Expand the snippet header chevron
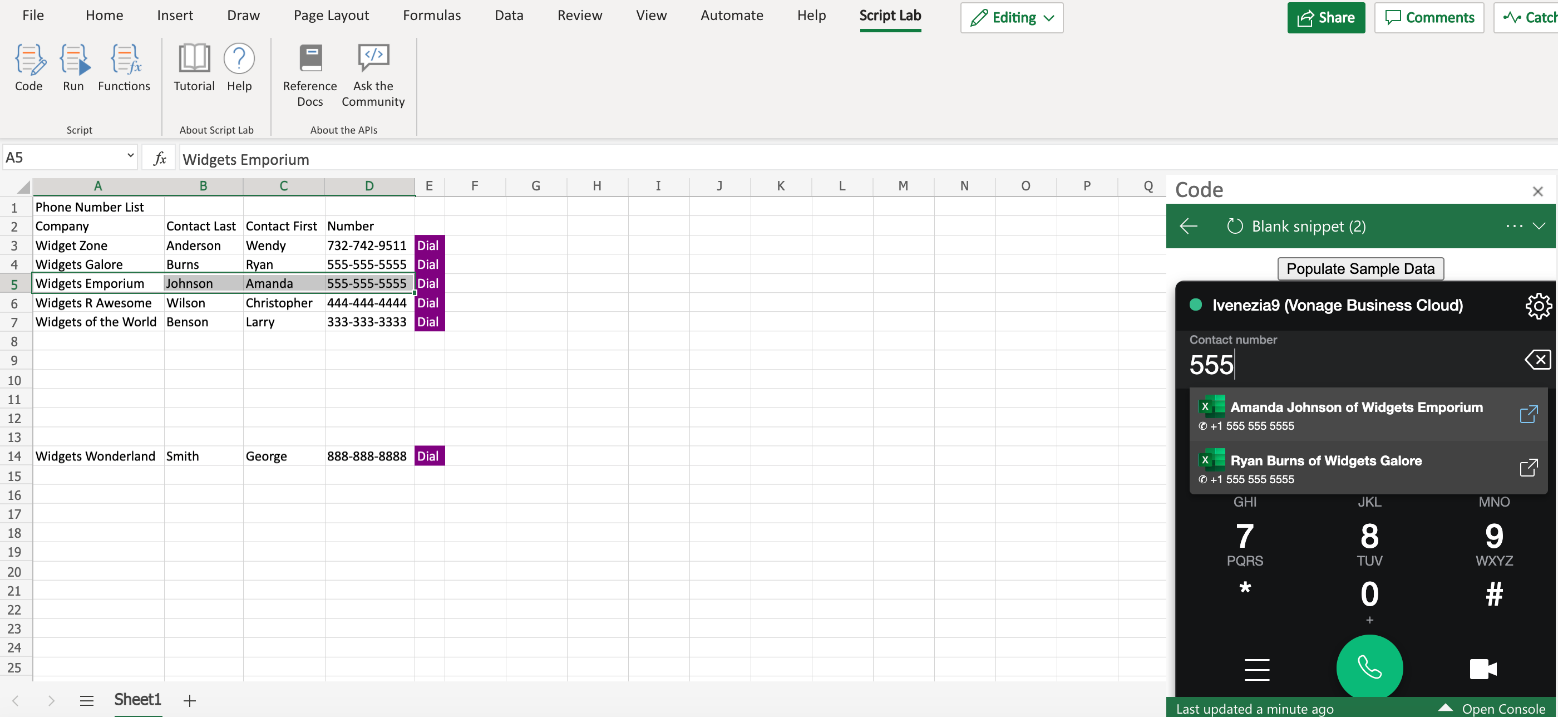 click(1539, 225)
